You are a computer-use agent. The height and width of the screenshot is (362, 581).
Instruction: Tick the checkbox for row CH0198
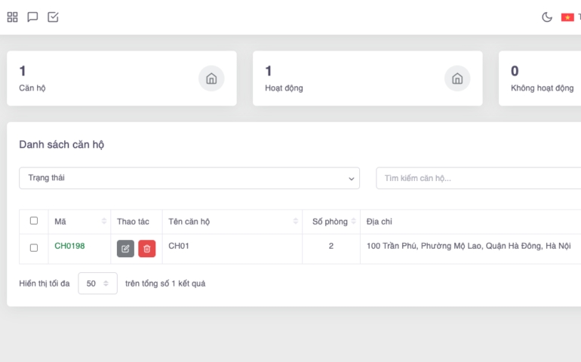(x=34, y=247)
